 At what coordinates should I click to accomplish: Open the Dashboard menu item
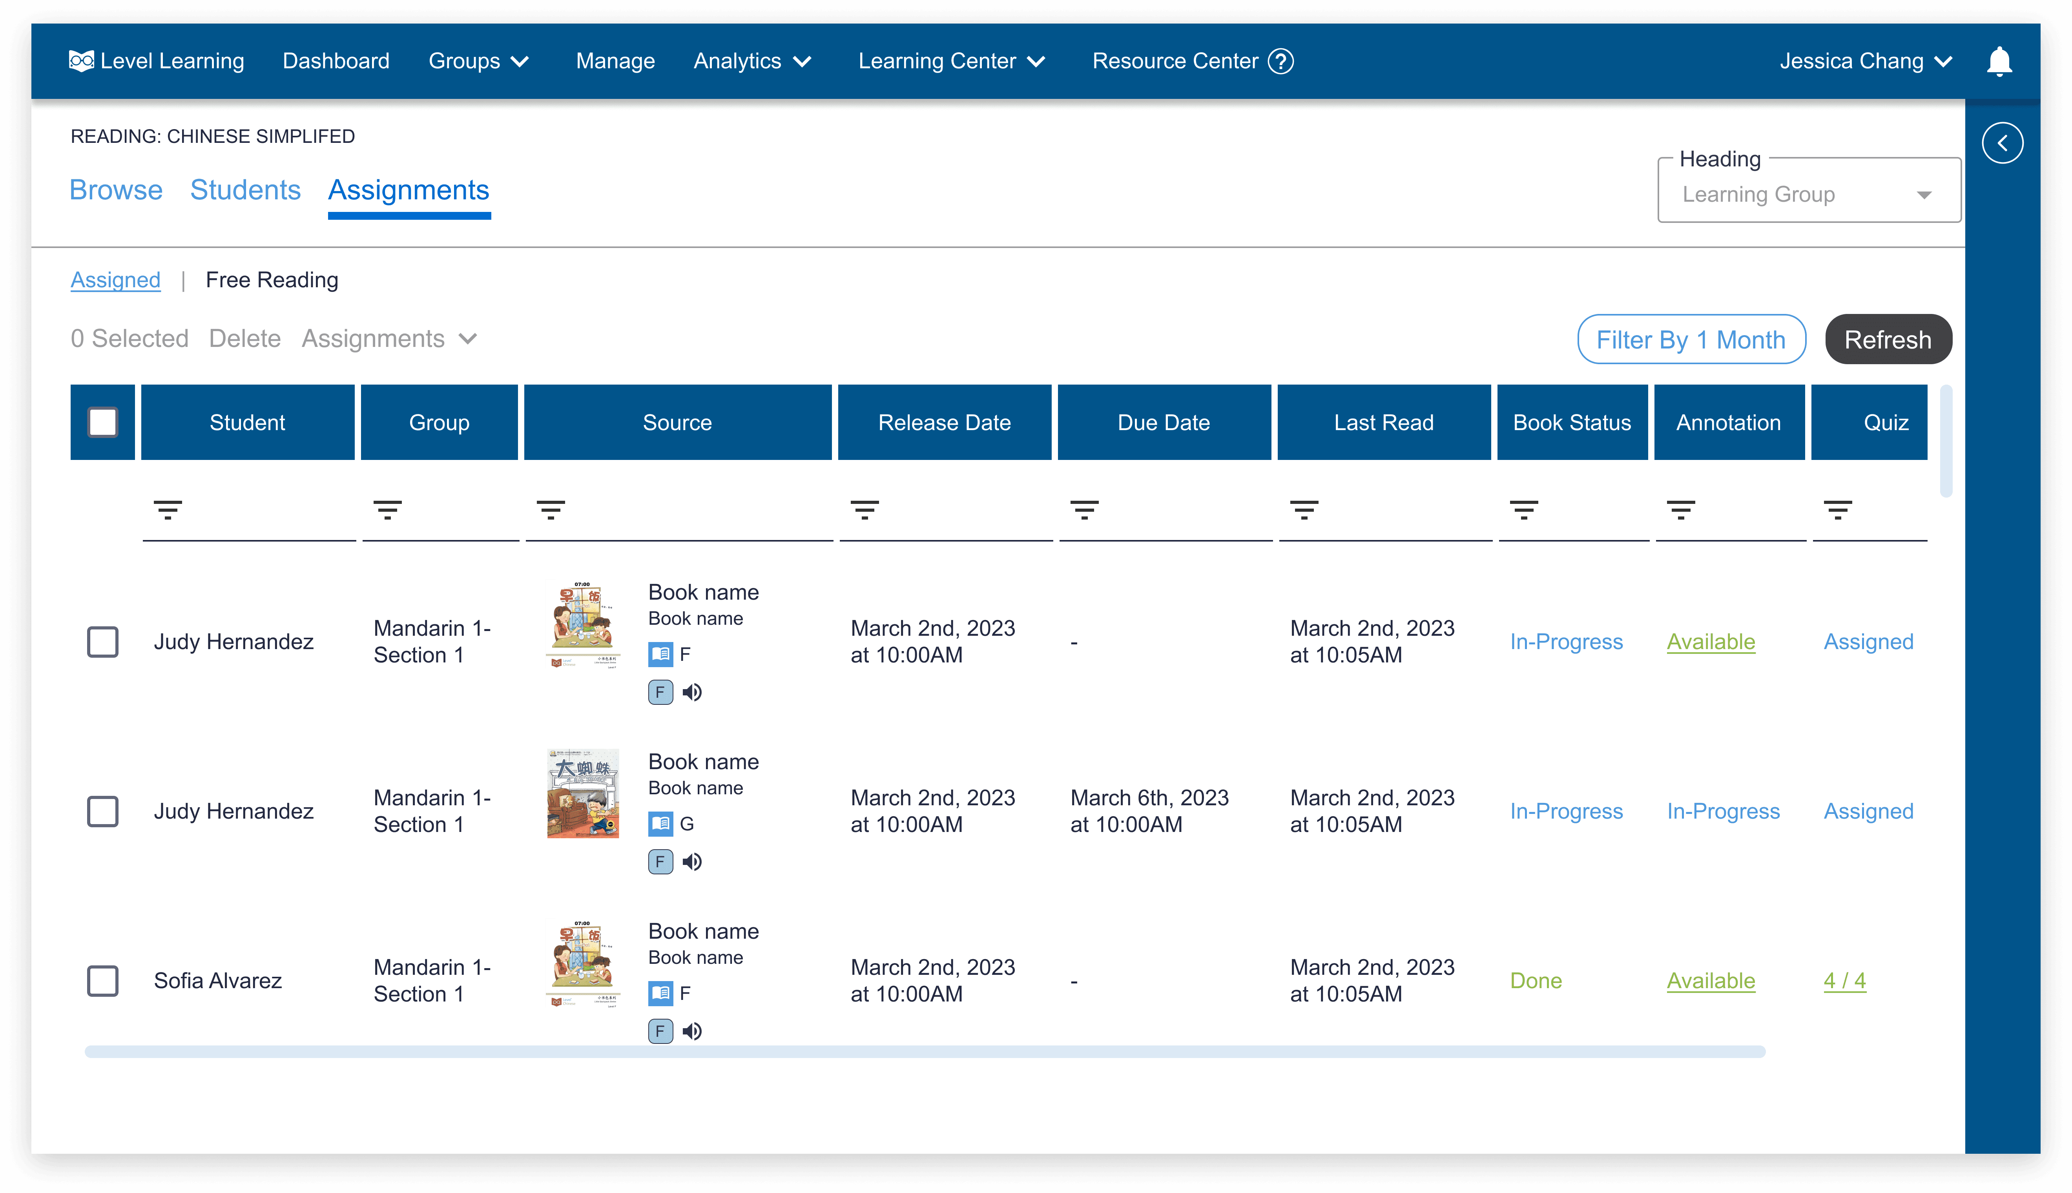(336, 62)
